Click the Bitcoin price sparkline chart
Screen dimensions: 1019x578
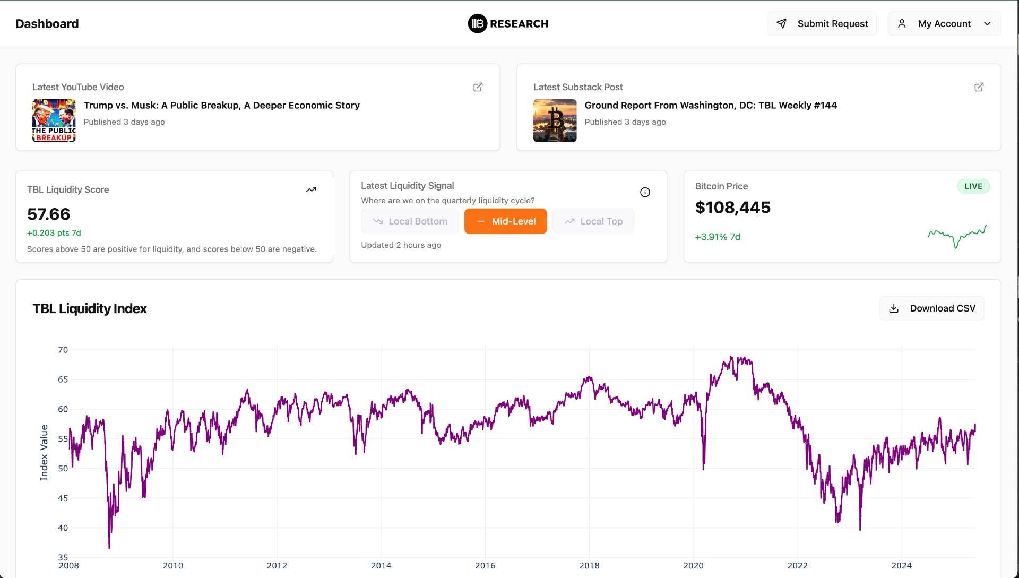tap(957, 237)
